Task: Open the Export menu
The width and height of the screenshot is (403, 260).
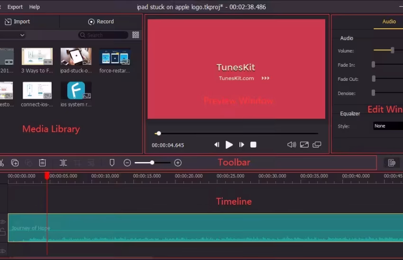Action: pos(15,7)
